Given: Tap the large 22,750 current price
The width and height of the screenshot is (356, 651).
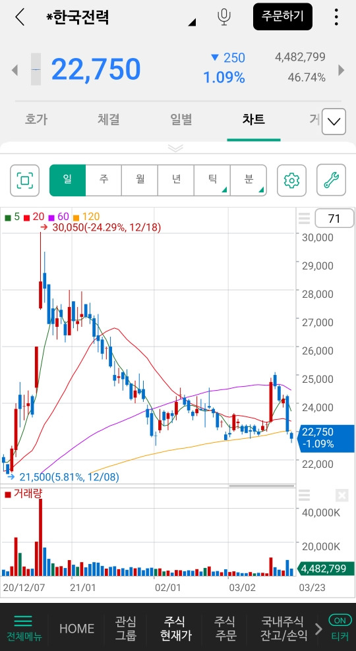Looking at the screenshot, I should [96, 69].
